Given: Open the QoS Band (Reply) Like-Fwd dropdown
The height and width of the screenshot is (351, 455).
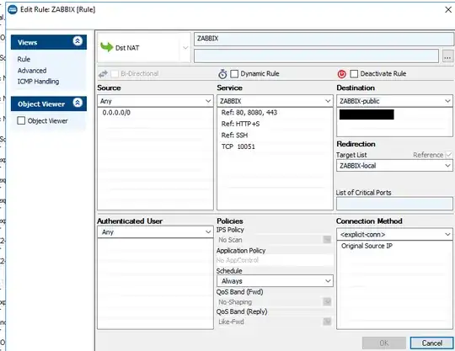Looking at the screenshot, I should 327,322.
